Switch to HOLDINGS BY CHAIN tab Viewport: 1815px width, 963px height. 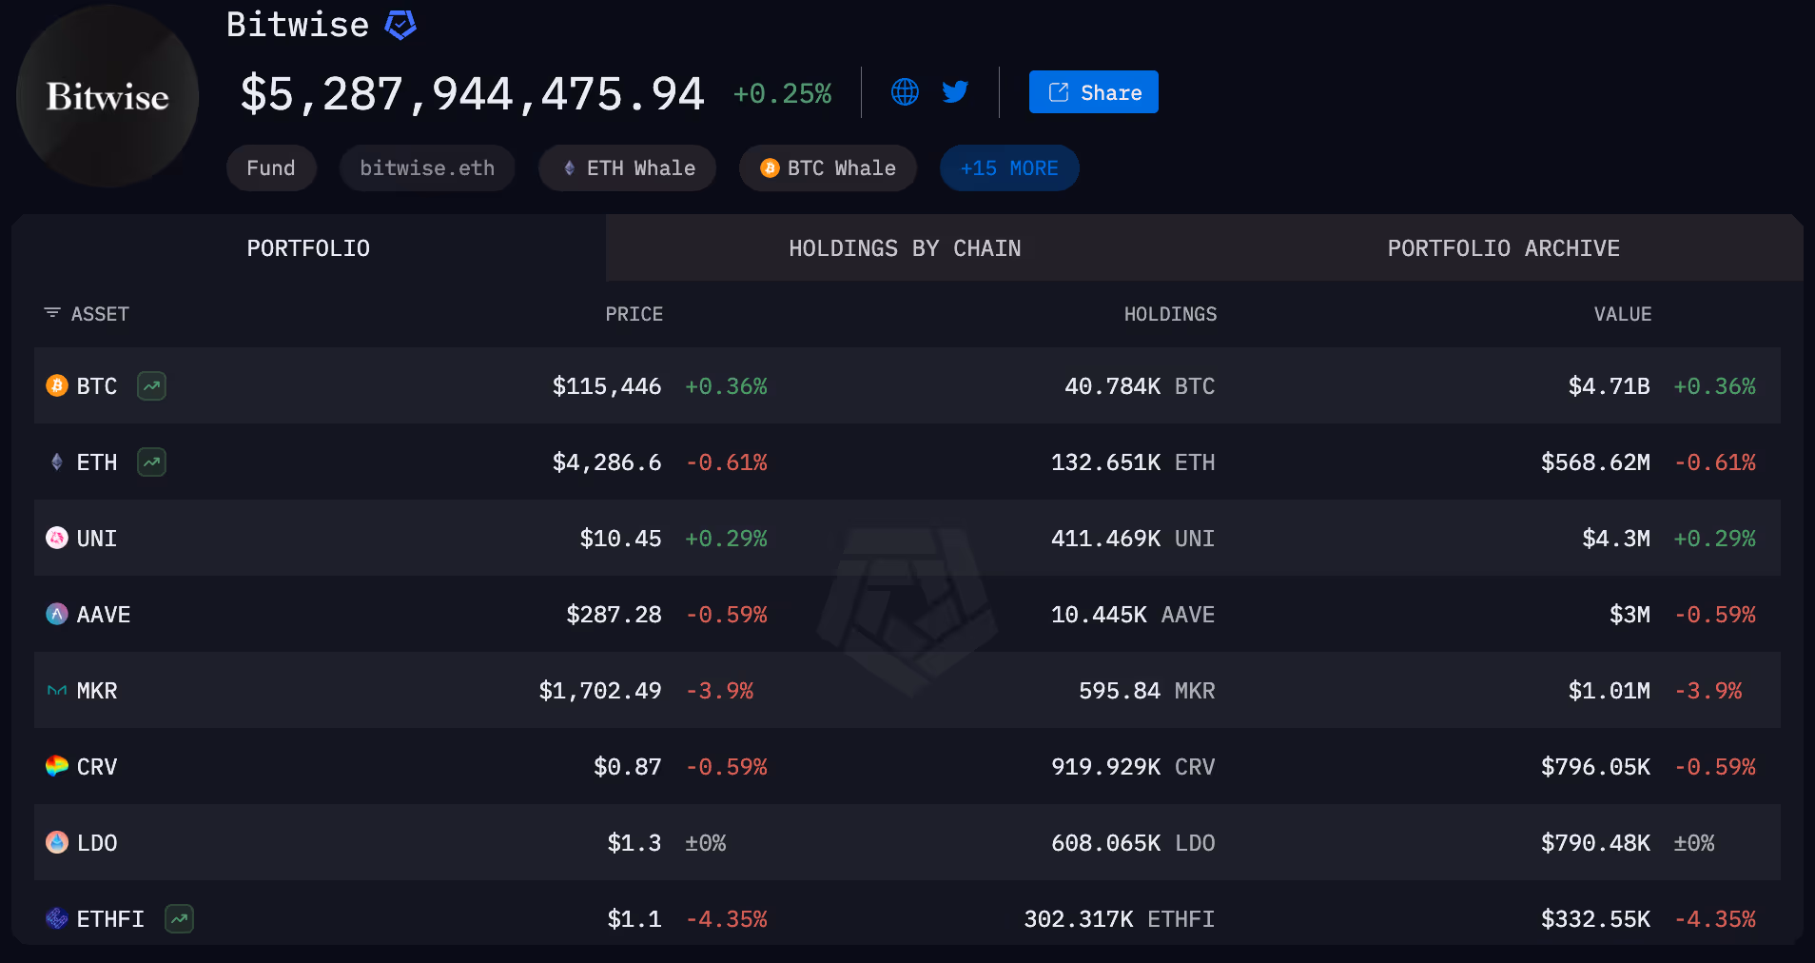[905, 248]
